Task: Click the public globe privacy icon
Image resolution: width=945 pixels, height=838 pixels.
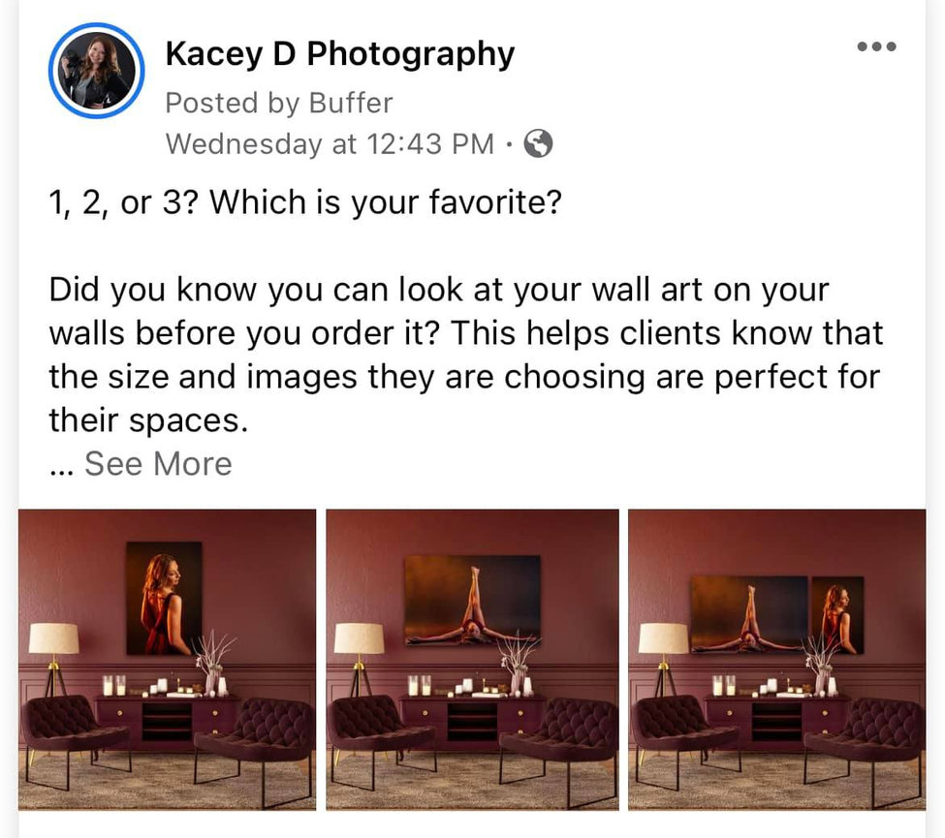Action: point(538,144)
